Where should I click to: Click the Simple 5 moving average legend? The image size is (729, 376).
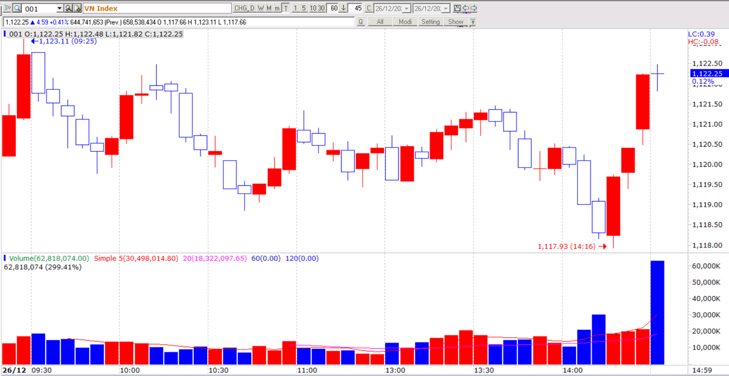(x=137, y=258)
